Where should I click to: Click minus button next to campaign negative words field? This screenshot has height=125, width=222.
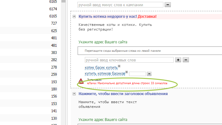(x=168, y=5)
